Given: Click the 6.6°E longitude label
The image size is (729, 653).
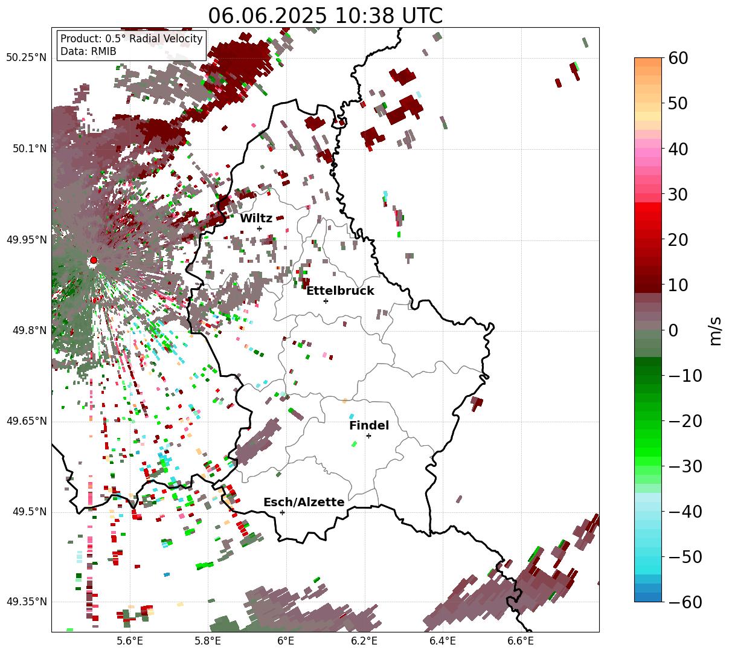Looking at the screenshot, I should (x=521, y=641).
